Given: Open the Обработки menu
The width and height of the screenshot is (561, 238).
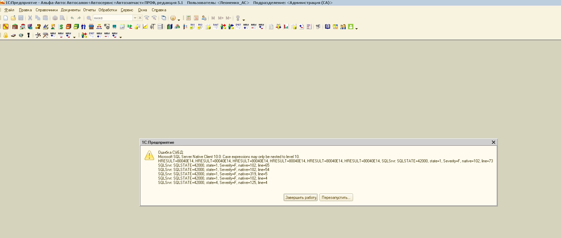Looking at the screenshot, I should (108, 10).
